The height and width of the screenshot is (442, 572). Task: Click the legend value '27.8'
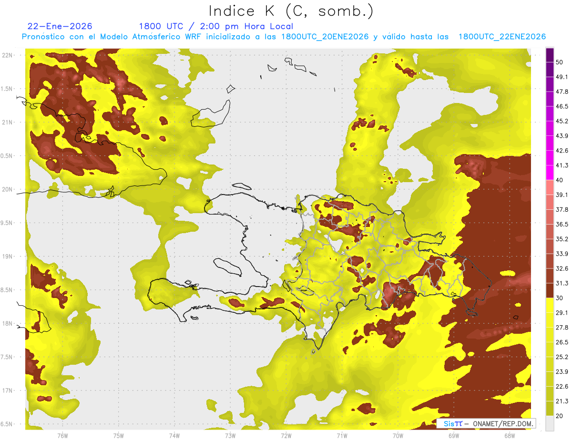tap(562, 328)
